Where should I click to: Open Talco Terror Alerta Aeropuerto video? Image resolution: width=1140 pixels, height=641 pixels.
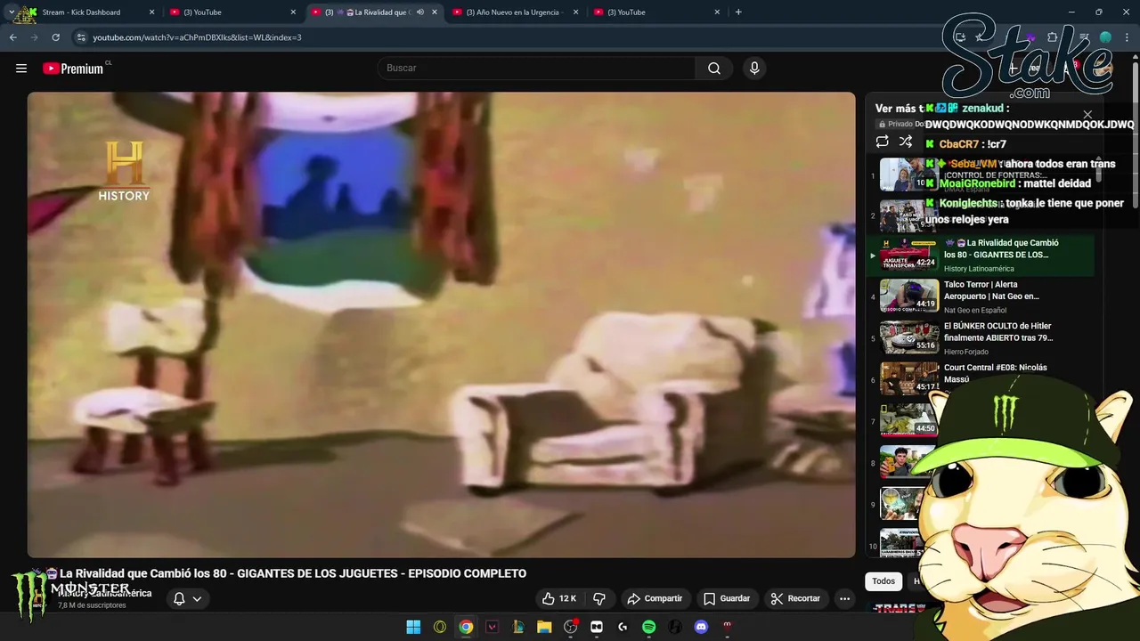coord(991,290)
